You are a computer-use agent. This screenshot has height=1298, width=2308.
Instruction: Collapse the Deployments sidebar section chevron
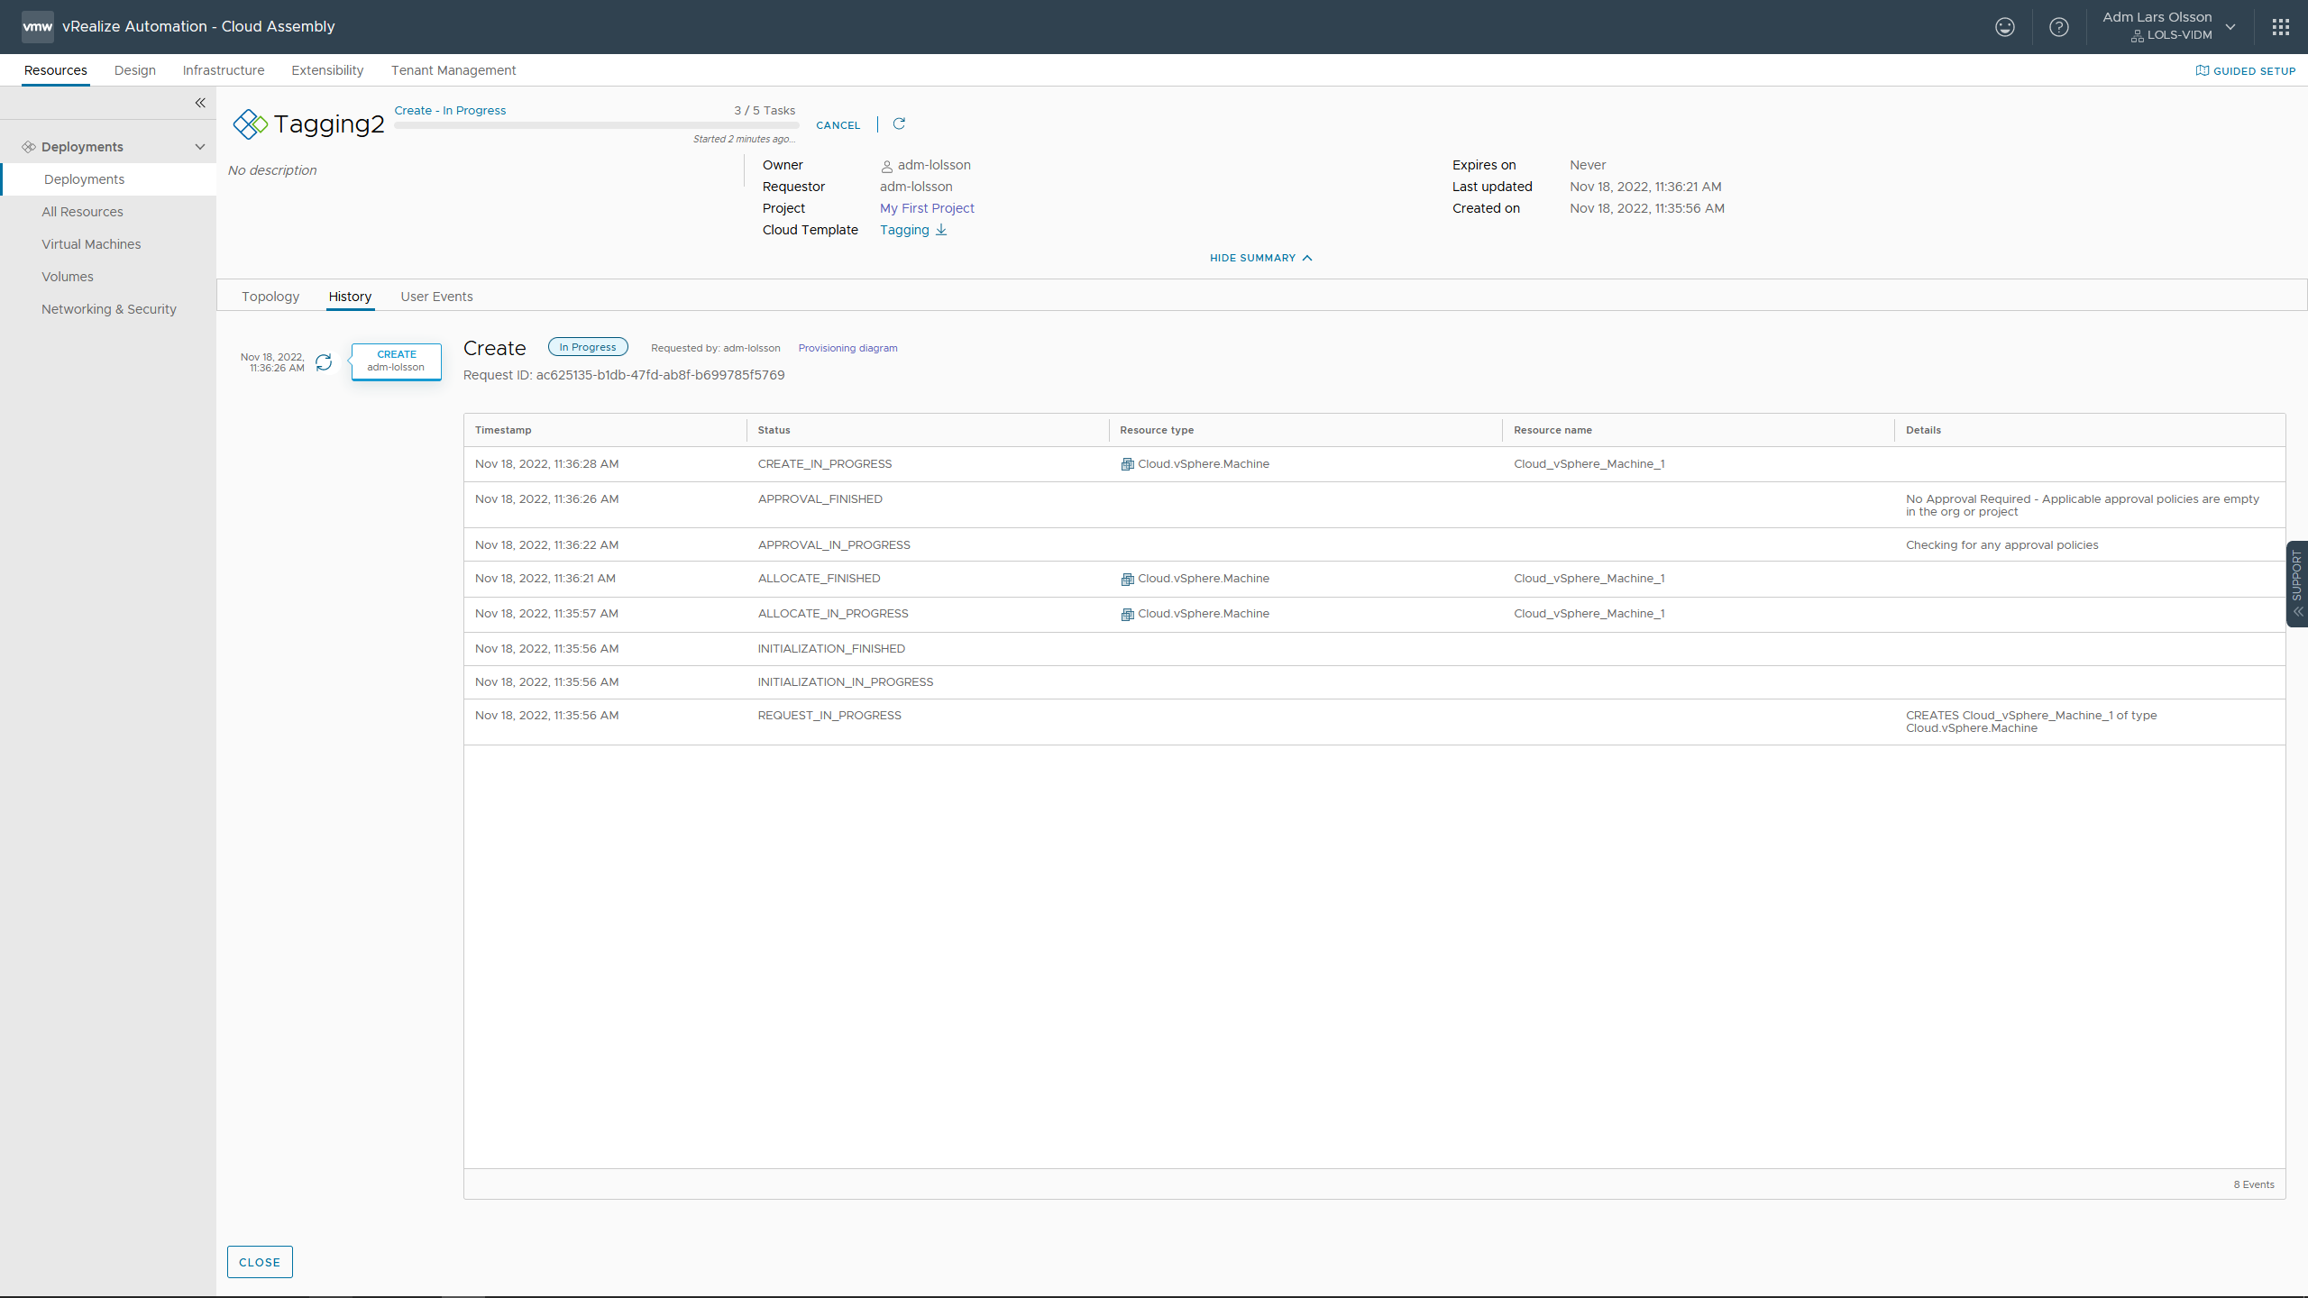[200, 147]
